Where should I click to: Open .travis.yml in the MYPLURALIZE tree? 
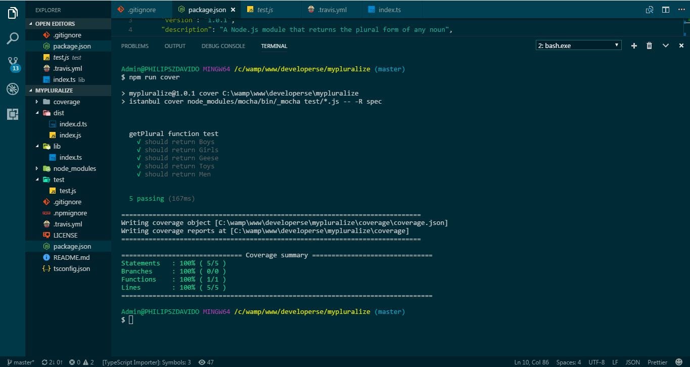(68, 224)
